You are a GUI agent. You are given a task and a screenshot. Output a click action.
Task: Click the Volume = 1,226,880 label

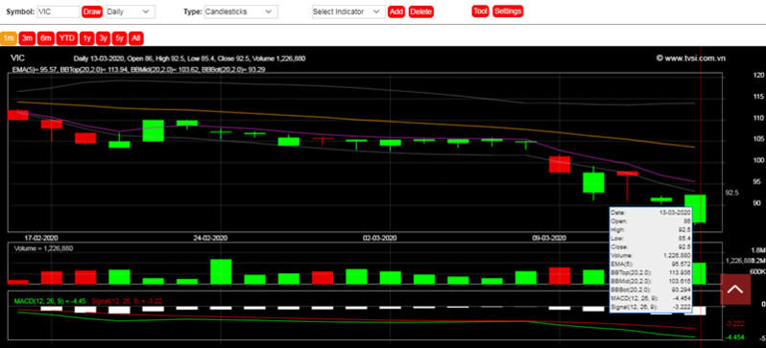(x=43, y=248)
